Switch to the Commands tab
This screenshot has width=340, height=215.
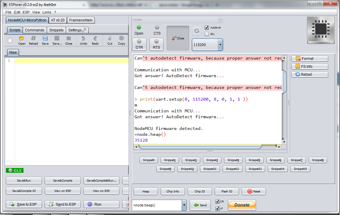(35, 30)
